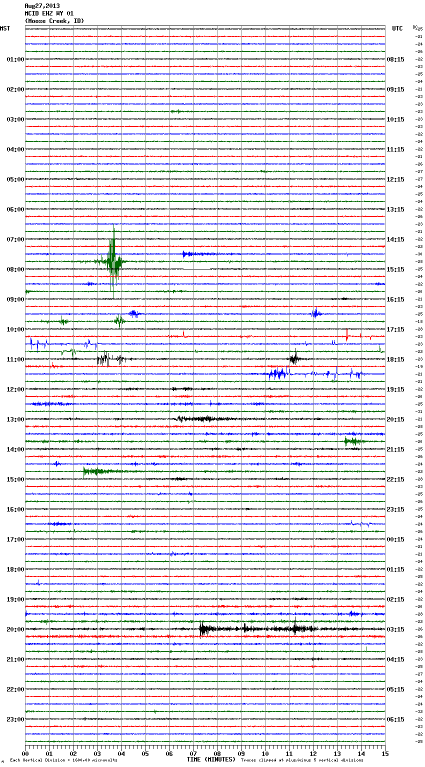Select the 06:00 MST row label
This screenshot has width=425, height=767.
15,209
